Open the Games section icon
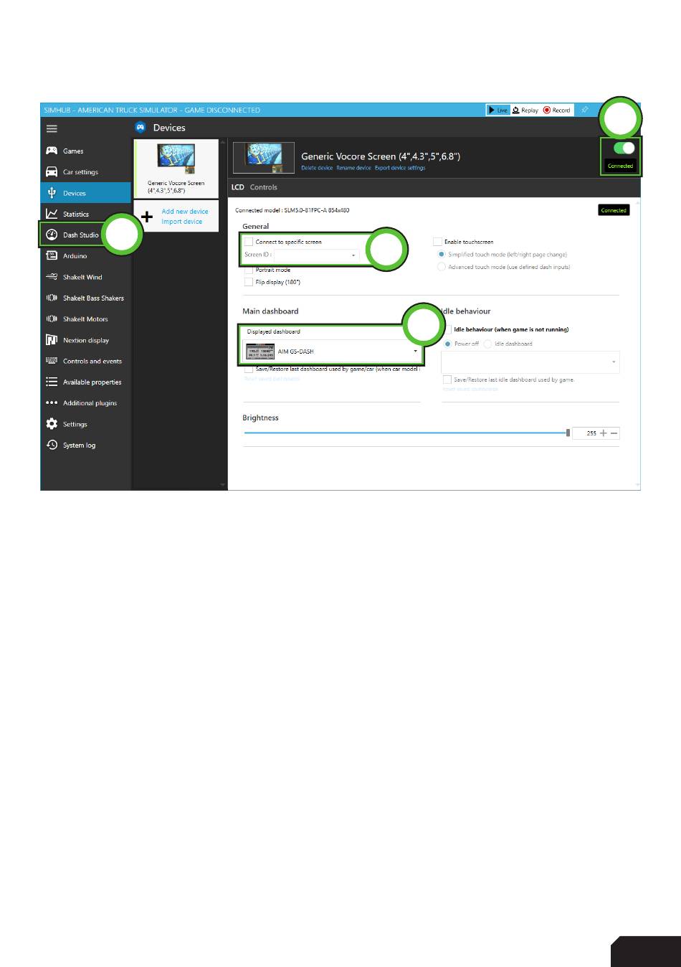This screenshot has height=967, width=681. tap(52, 151)
